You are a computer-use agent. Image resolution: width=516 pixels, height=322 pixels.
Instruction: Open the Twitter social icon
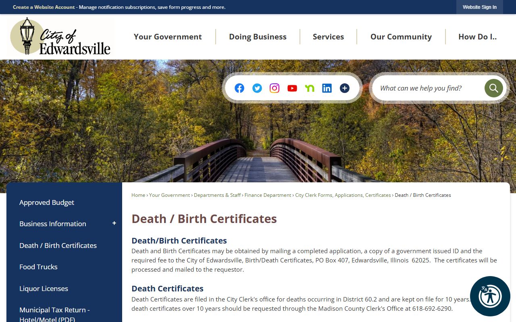(x=257, y=88)
